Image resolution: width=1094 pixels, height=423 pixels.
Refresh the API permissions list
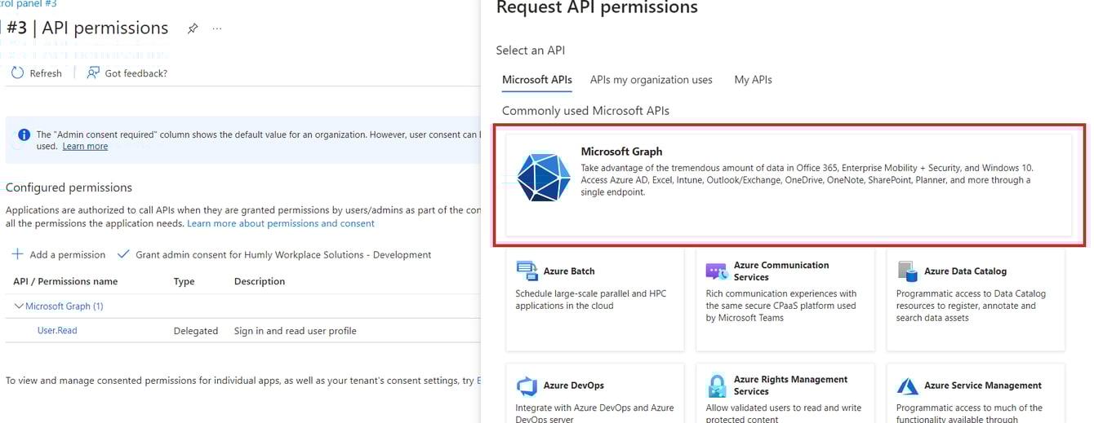pos(37,73)
